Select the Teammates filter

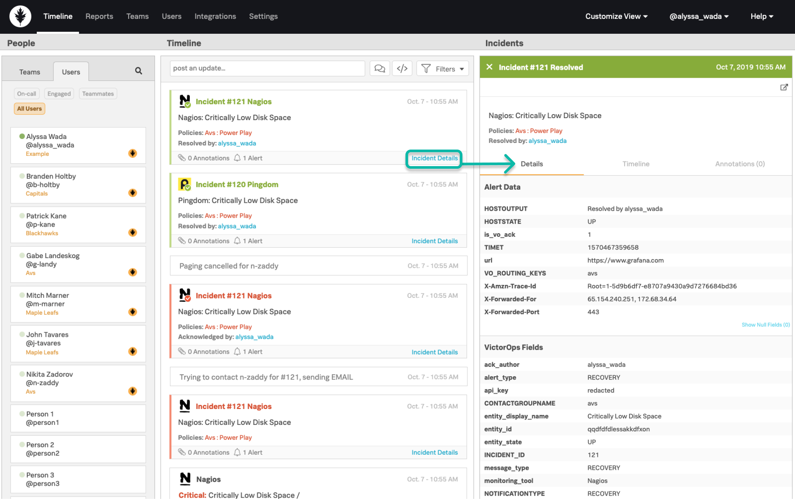pos(98,94)
